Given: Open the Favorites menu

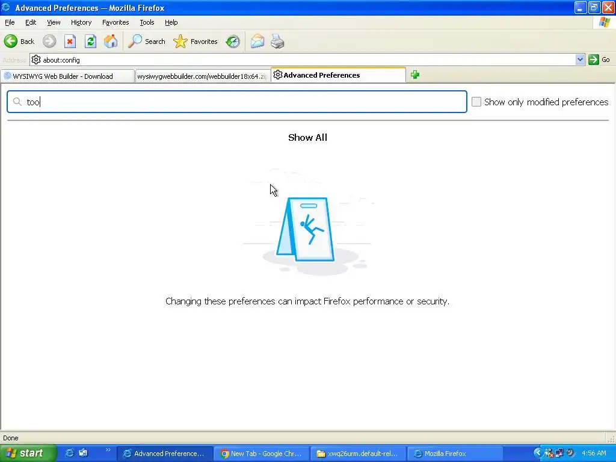Looking at the screenshot, I should pos(115,22).
